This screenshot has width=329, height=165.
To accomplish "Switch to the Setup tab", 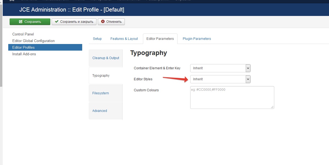I will coord(97,39).
